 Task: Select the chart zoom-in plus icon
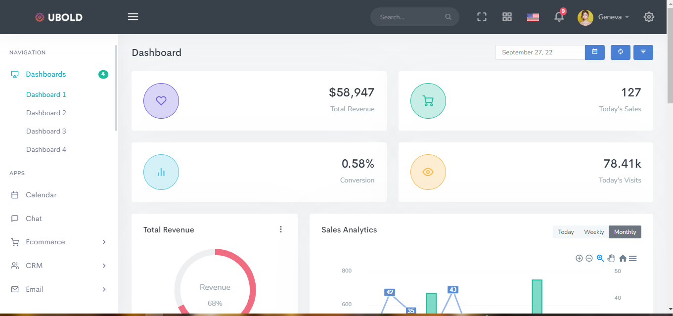(579, 258)
